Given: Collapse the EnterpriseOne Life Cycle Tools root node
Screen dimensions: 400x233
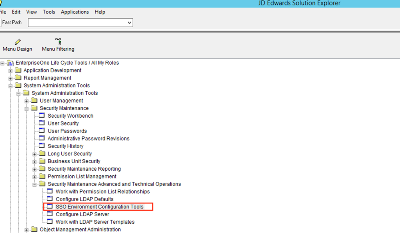Looking at the screenshot, I should (2, 63).
